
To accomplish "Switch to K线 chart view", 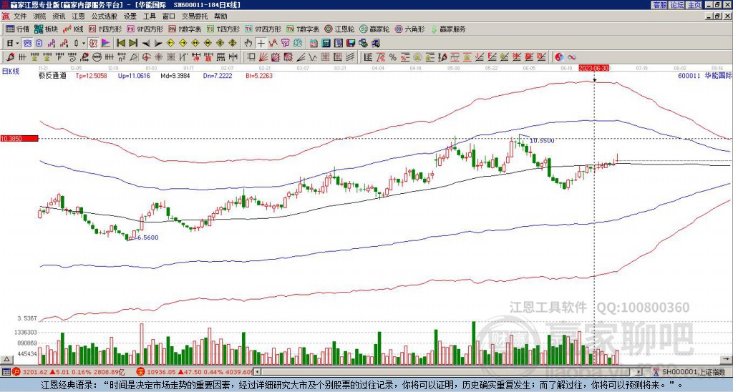I will (x=73, y=29).
